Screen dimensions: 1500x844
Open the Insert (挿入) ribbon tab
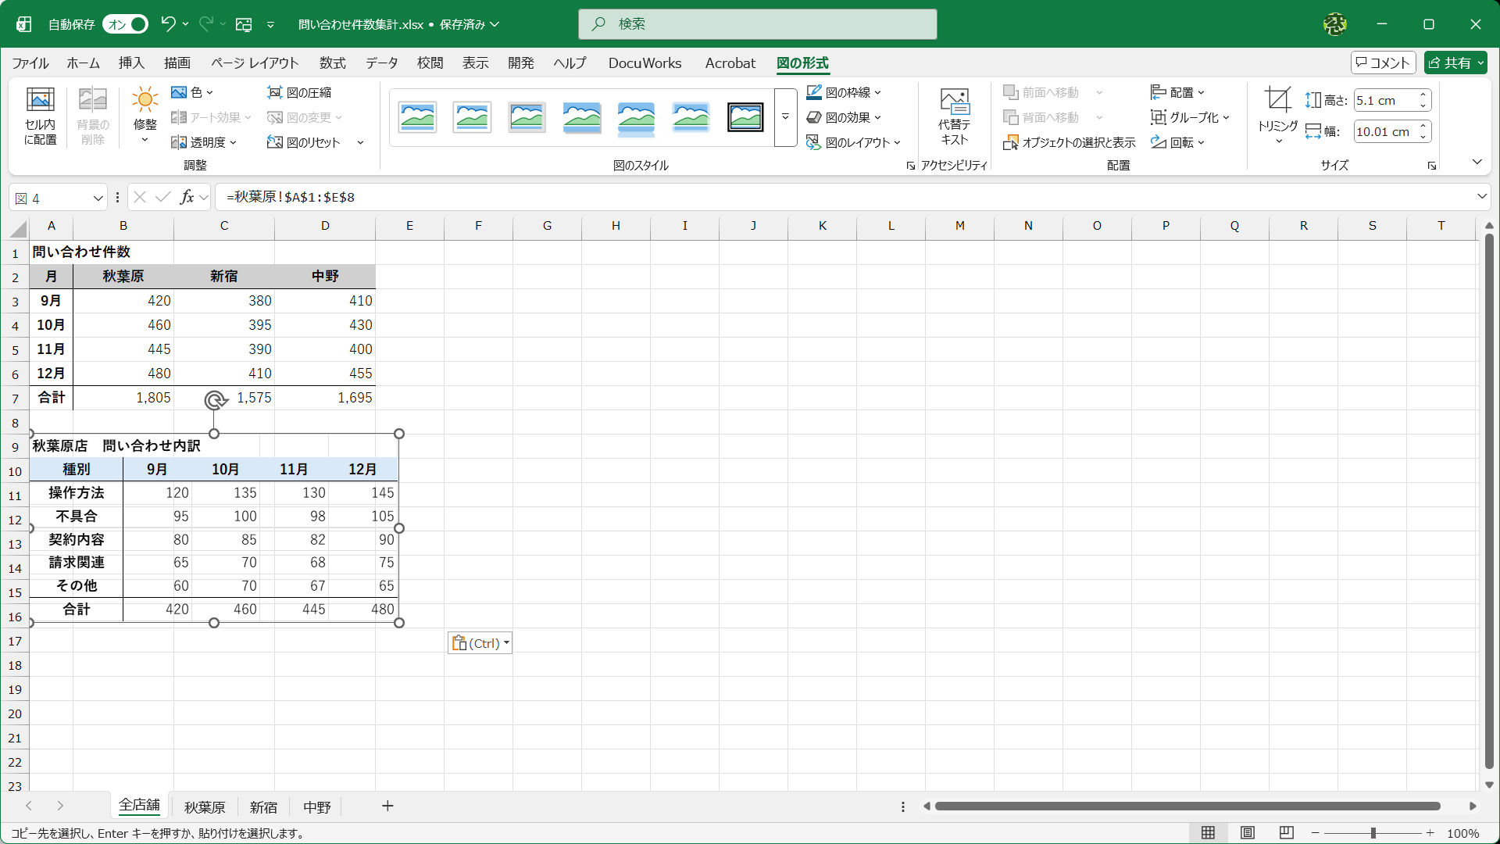pyautogui.click(x=131, y=63)
